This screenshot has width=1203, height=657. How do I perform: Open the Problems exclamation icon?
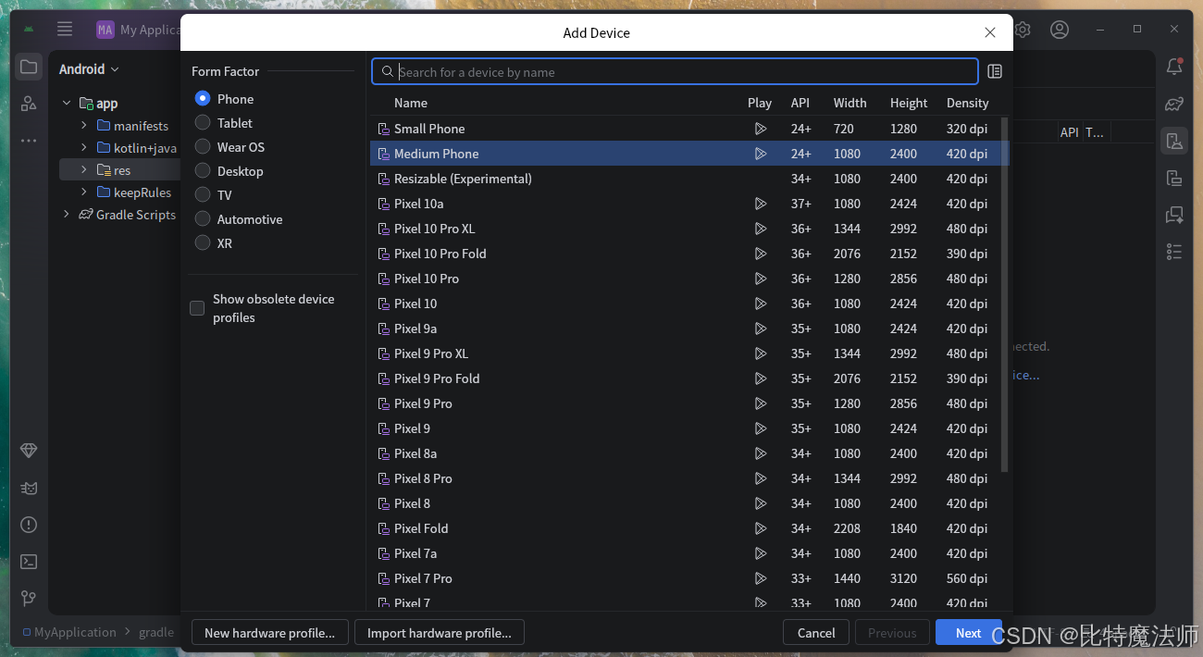click(x=29, y=525)
